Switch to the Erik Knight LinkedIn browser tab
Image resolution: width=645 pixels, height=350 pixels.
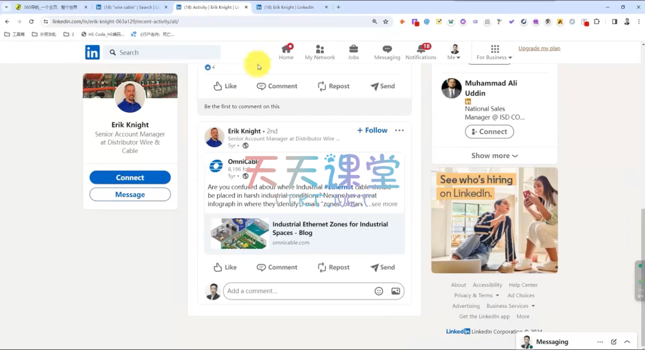[x=292, y=7]
